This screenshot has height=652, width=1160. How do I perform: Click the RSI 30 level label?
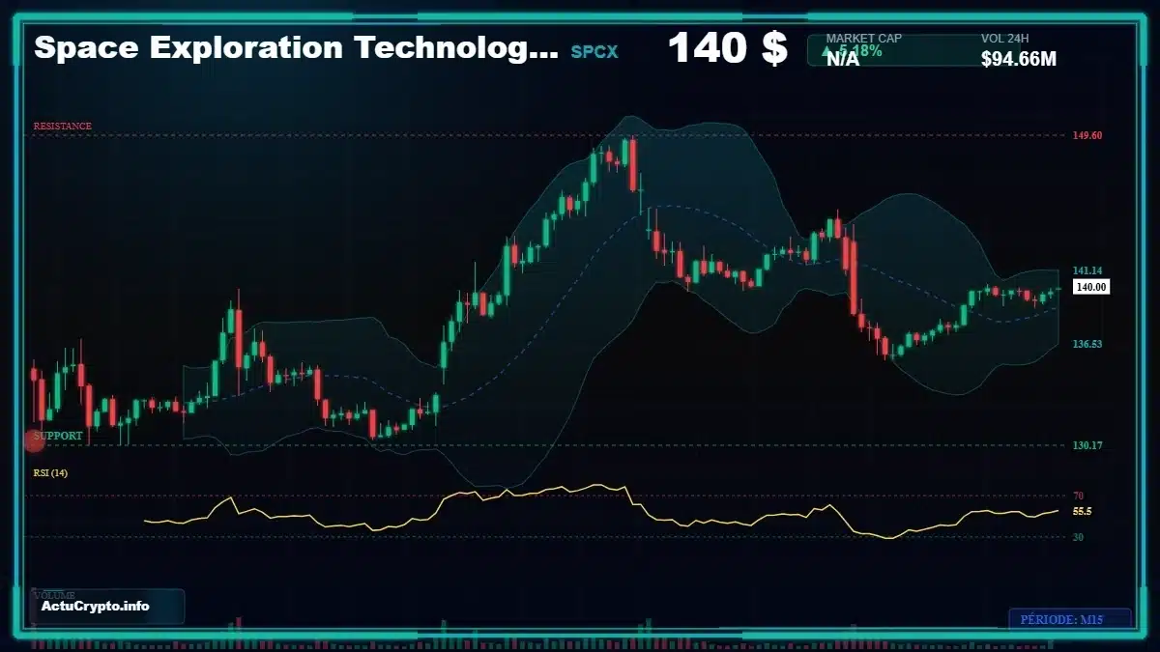(1078, 536)
